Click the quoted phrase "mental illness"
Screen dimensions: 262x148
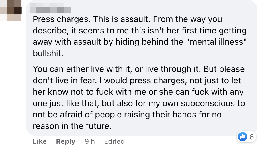(216, 42)
